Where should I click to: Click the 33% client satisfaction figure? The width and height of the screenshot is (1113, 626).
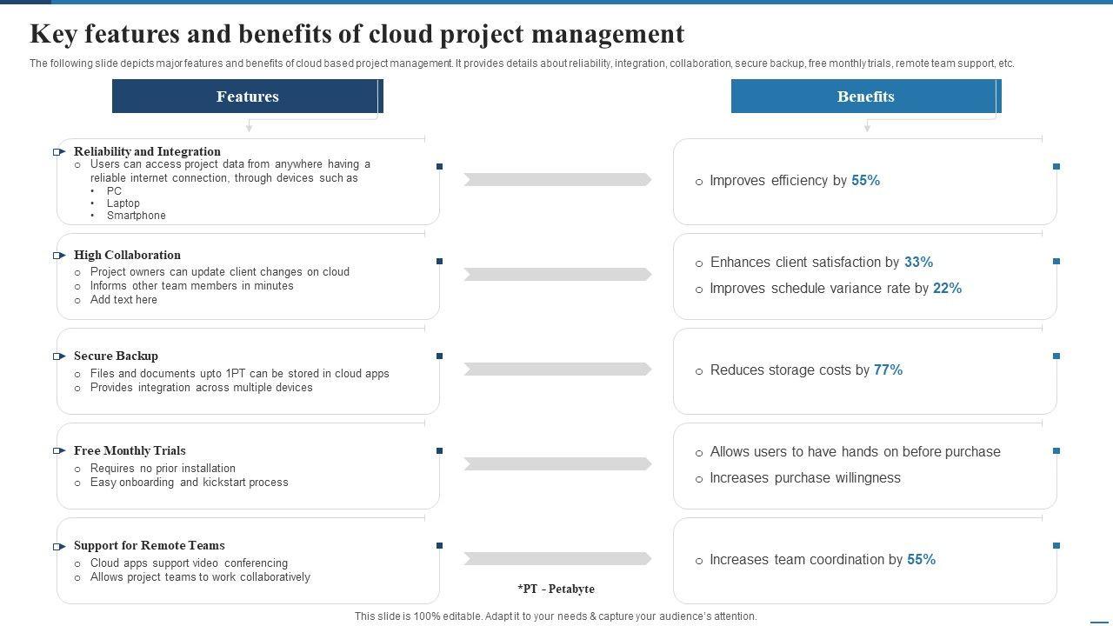(918, 263)
